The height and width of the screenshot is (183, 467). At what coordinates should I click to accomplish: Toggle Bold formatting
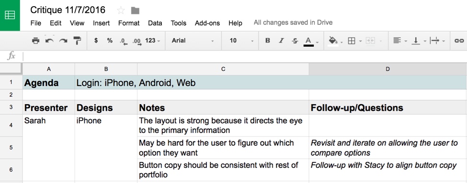pos(267,41)
